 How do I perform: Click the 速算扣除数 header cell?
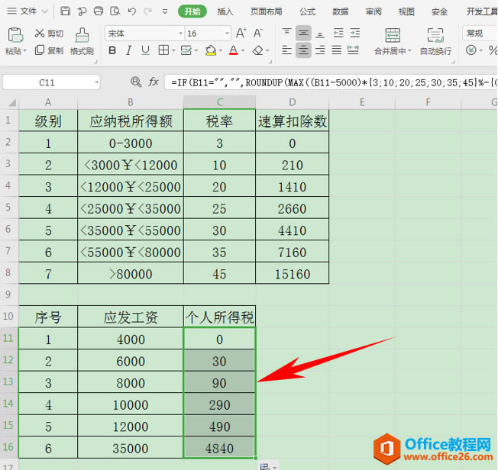pyautogui.click(x=293, y=121)
